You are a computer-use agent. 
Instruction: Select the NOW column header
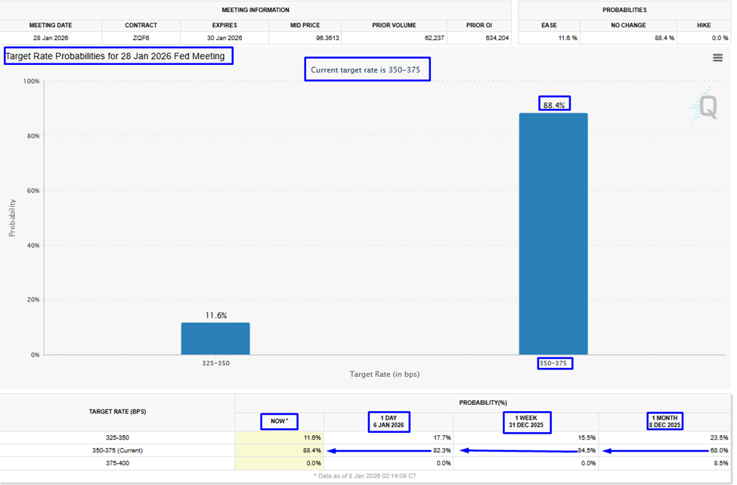click(x=279, y=421)
